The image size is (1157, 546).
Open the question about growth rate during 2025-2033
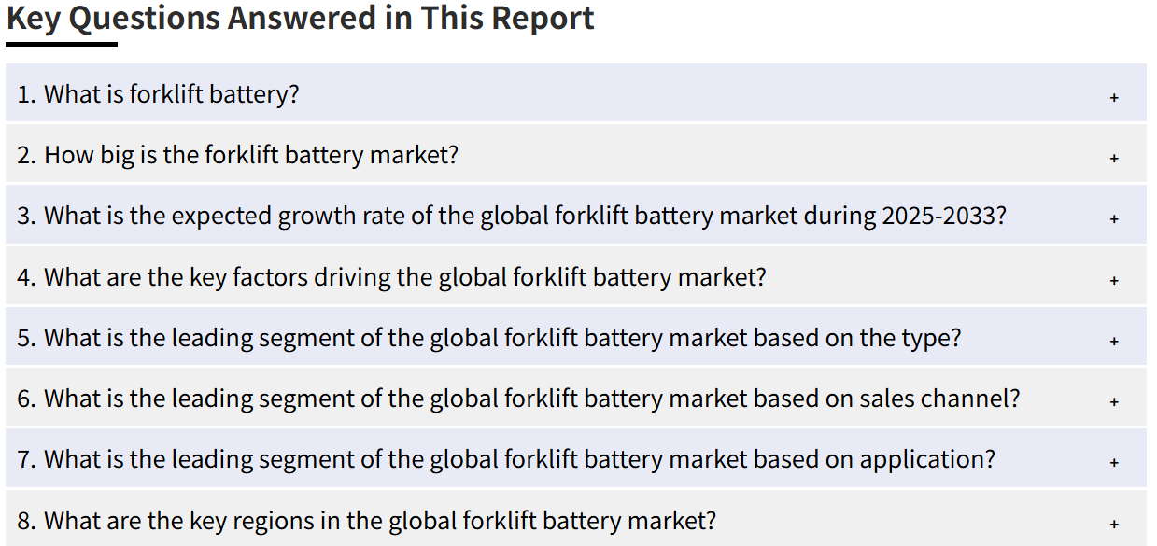click(x=512, y=216)
